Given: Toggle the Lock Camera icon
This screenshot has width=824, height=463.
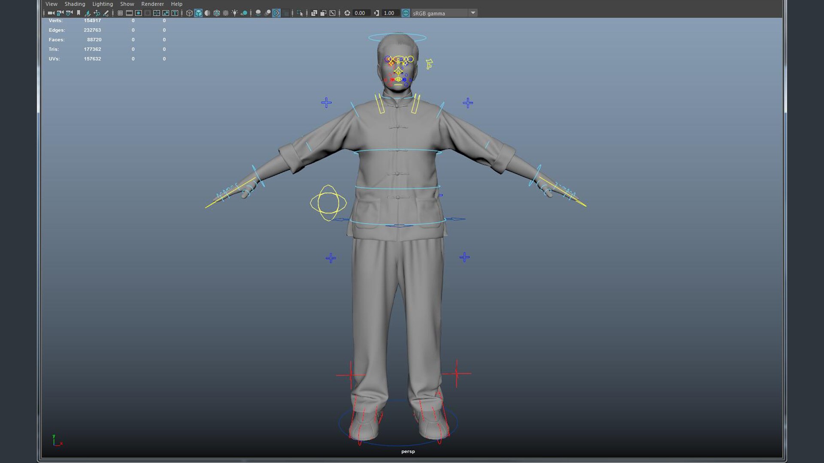Looking at the screenshot, I should coord(60,13).
